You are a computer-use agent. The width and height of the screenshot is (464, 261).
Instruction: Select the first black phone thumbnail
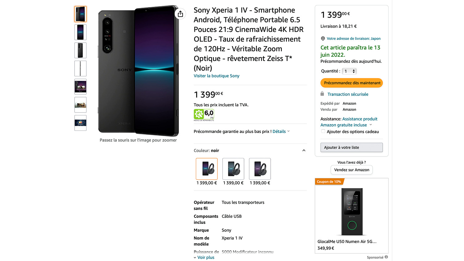click(80, 14)
